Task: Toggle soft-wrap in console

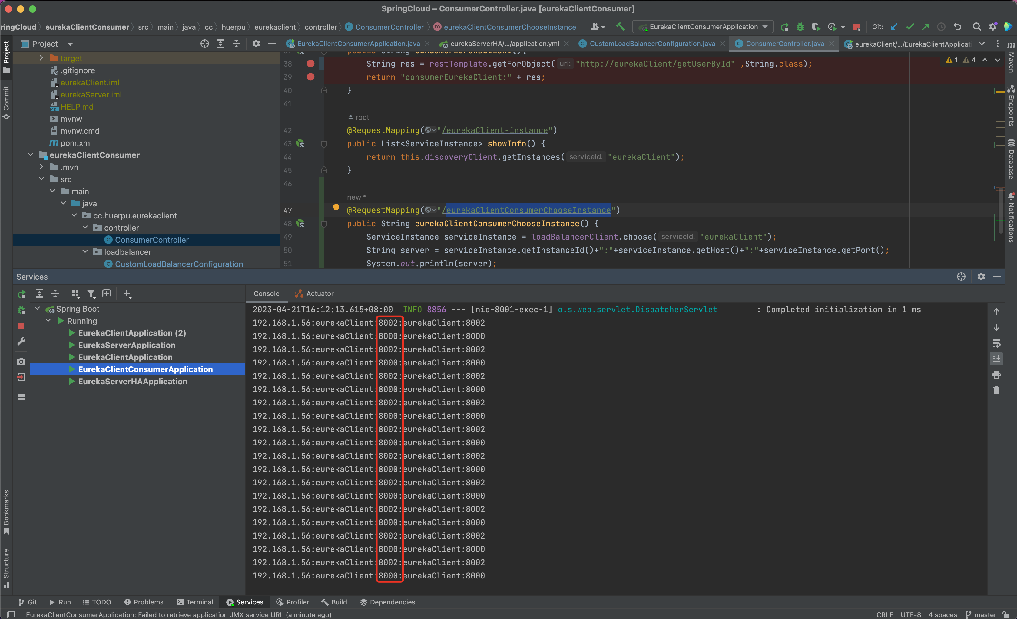Action: pyautogui.click(x=996, y=343)
